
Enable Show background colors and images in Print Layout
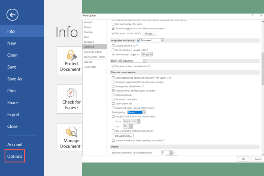click(113, 78)
